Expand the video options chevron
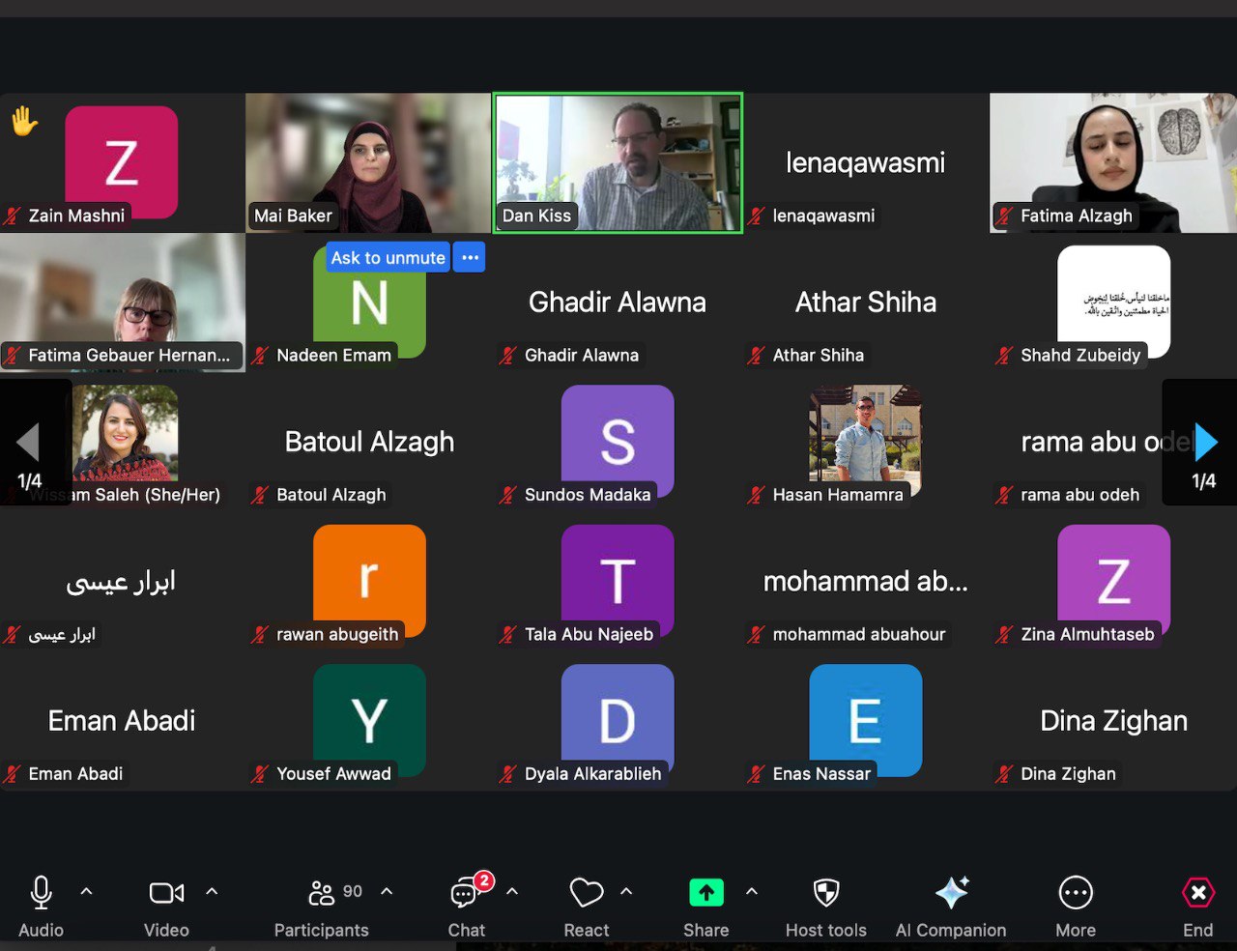Viewport: 1237px width, 951px height. (x=212, y=891)
